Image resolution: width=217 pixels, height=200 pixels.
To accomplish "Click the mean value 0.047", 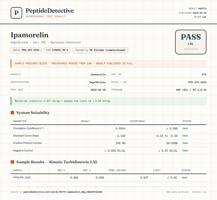I will [x=144, y=178].
